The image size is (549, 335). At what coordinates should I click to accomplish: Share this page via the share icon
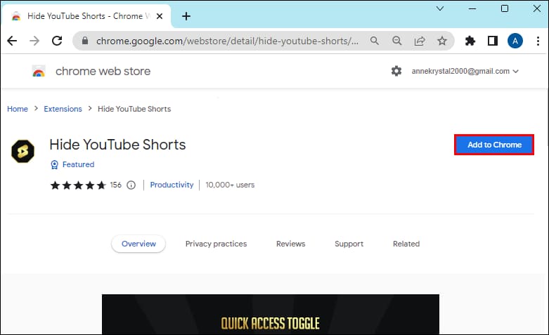pyautogui.click(x=420, y=41)
